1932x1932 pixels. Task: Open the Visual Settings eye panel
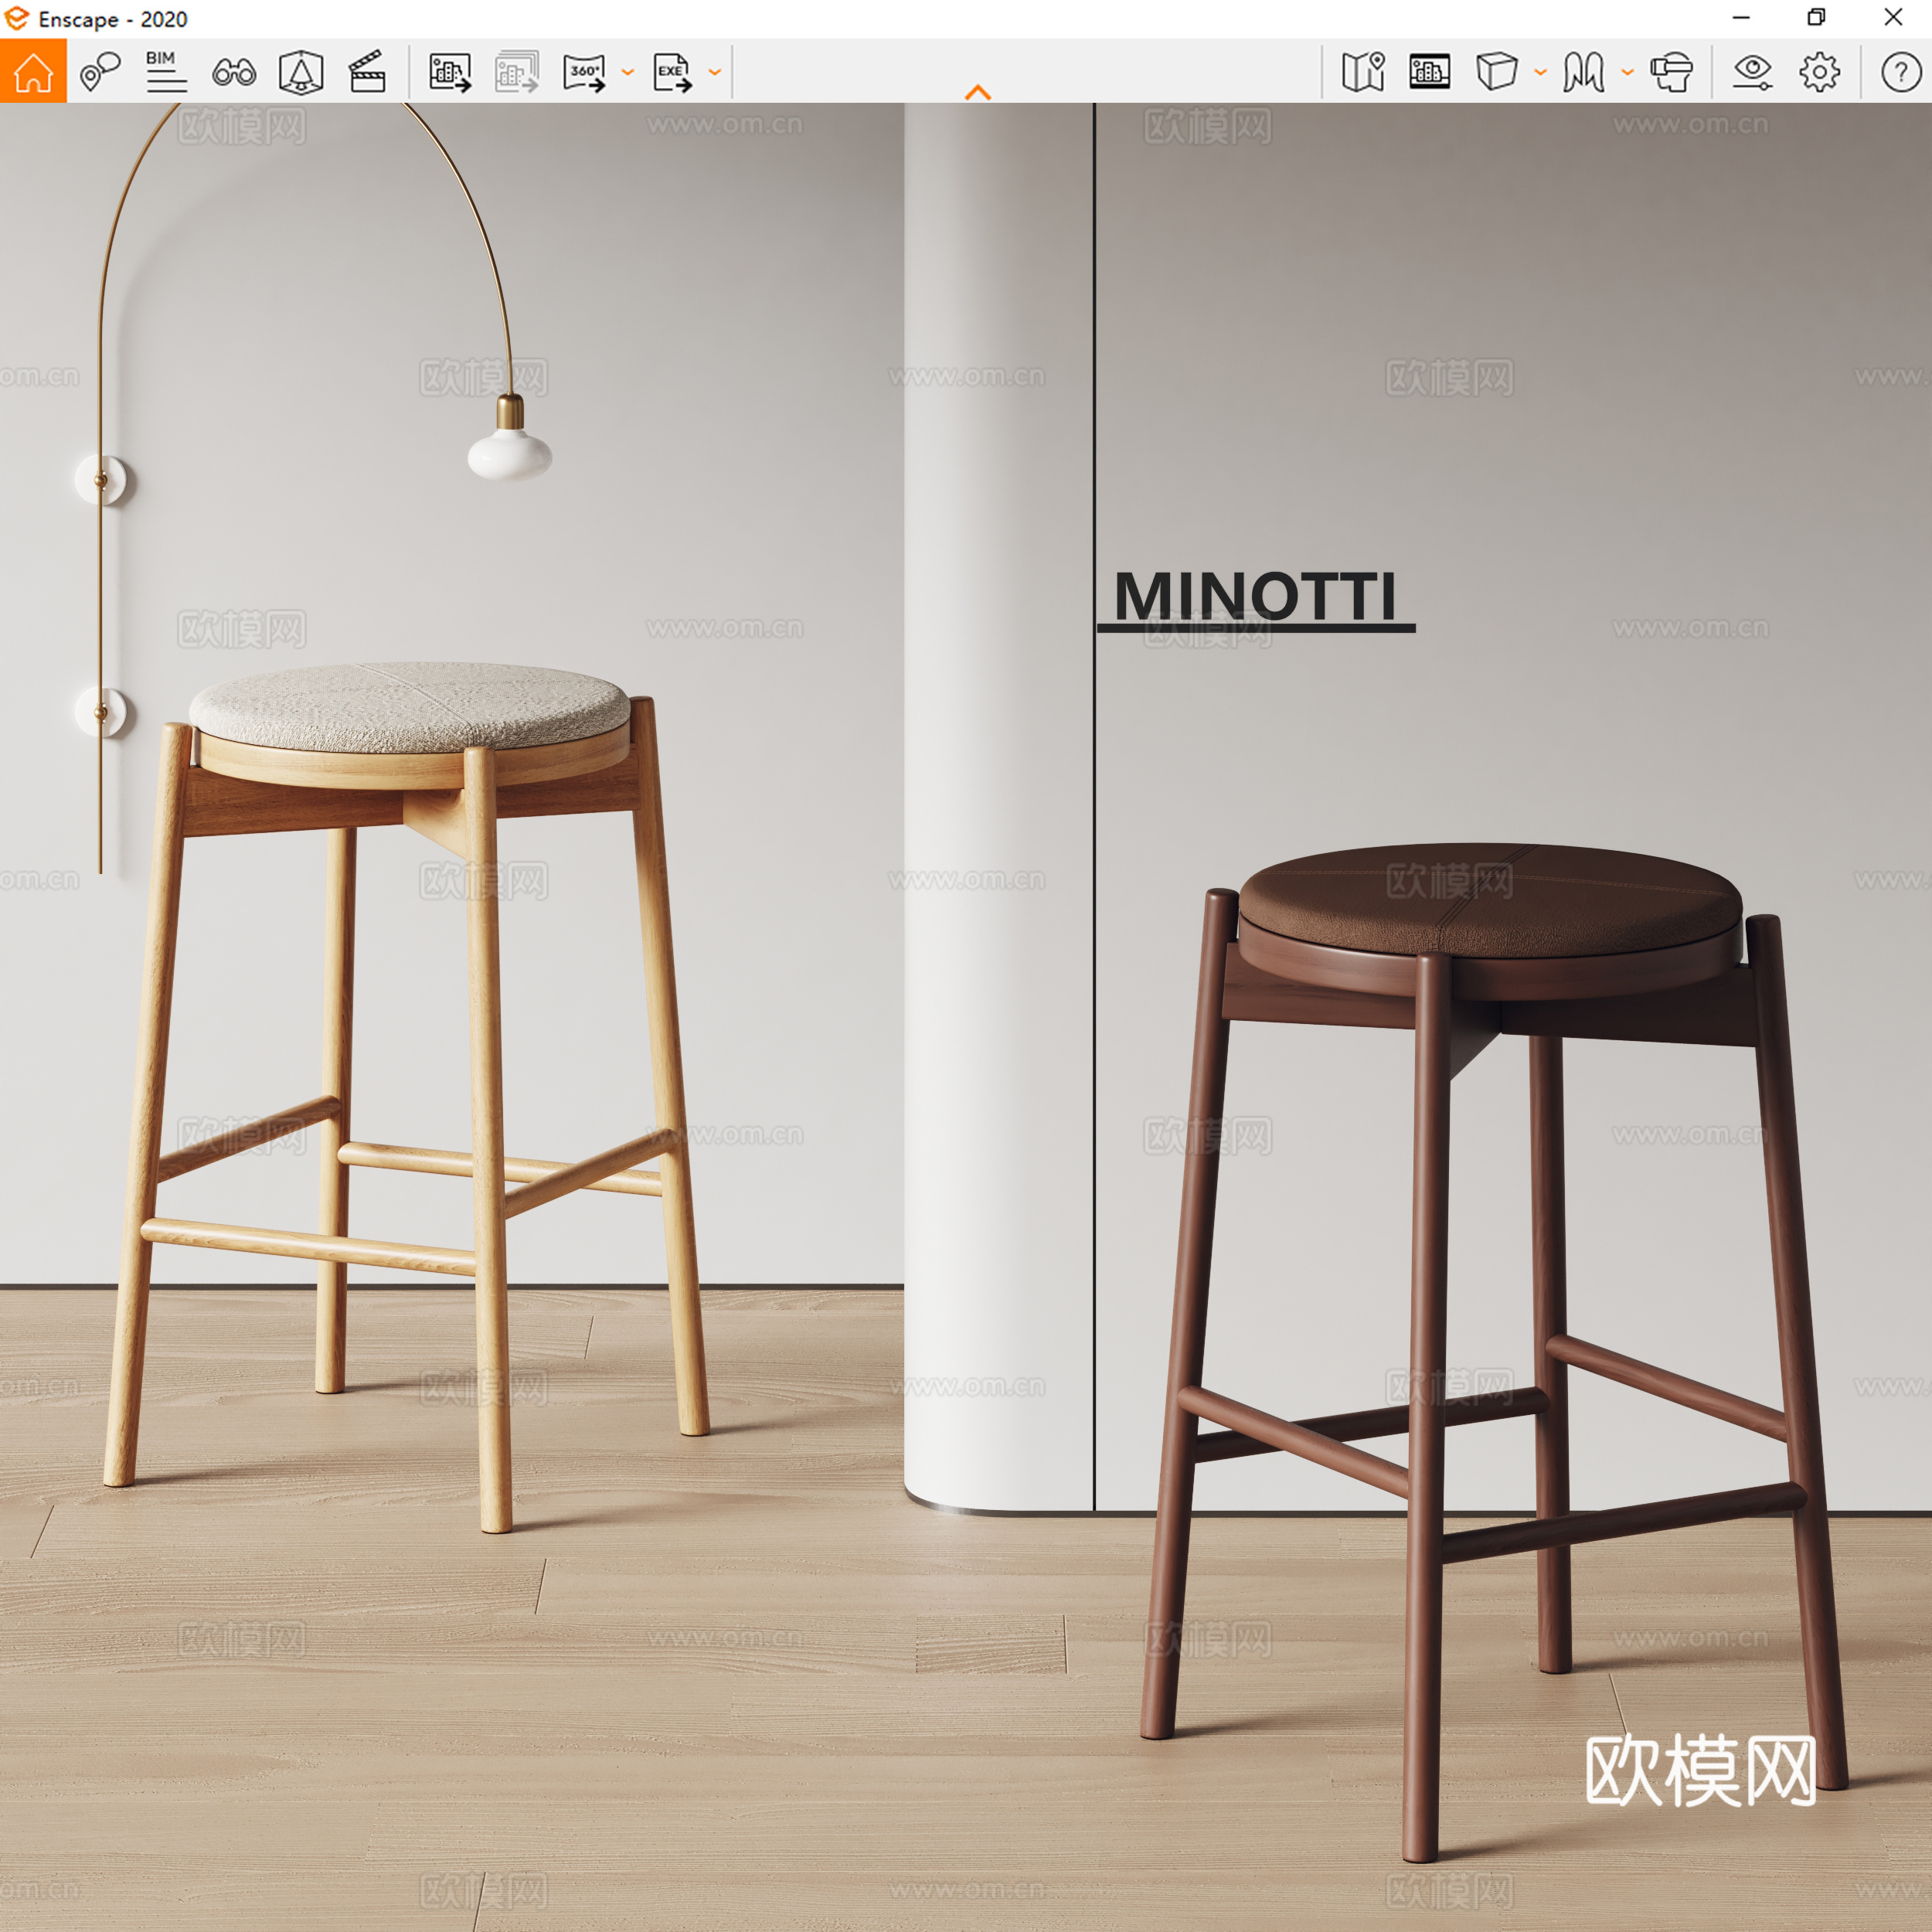1752,70
